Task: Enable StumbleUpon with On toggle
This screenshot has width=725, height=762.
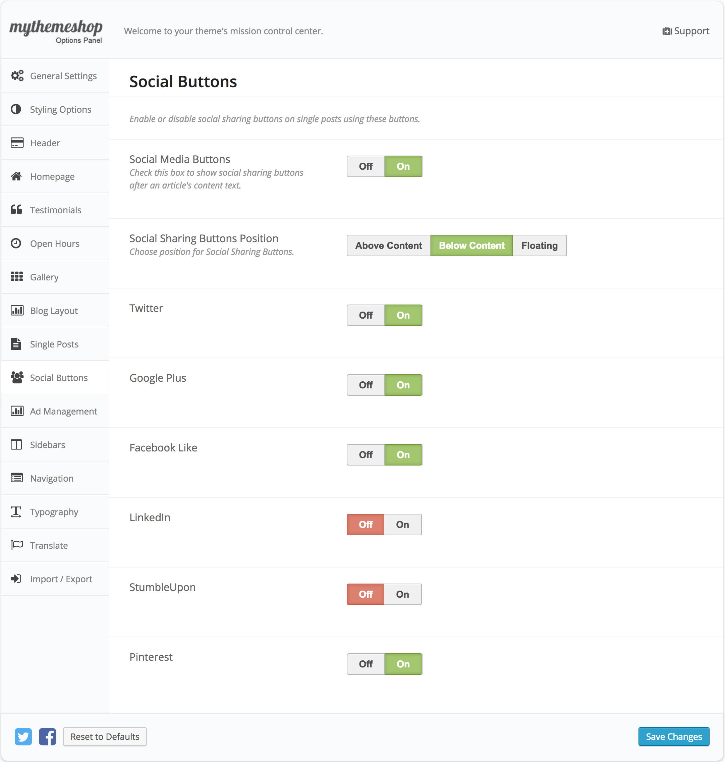Action: click(402, 594)
